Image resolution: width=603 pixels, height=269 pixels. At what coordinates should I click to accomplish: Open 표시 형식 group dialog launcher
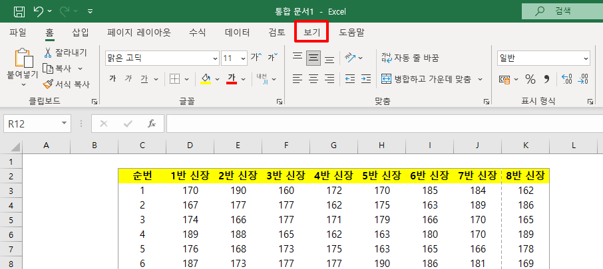click(x=590, y=102)
